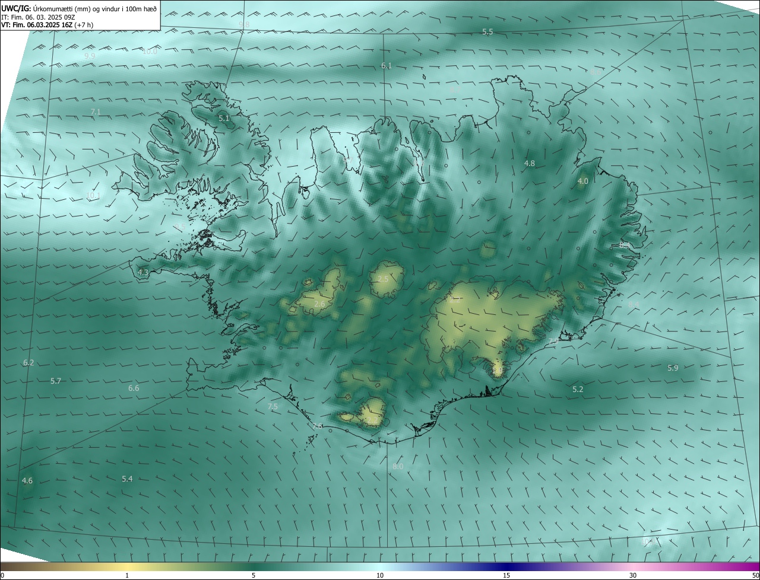Click the colour scale tick label 30
The width and height of the screenshot is (760, 580).
point(633,576)
